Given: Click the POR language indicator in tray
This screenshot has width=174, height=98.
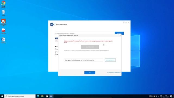Looking at the screenshot, I should (x=161, y=96).
